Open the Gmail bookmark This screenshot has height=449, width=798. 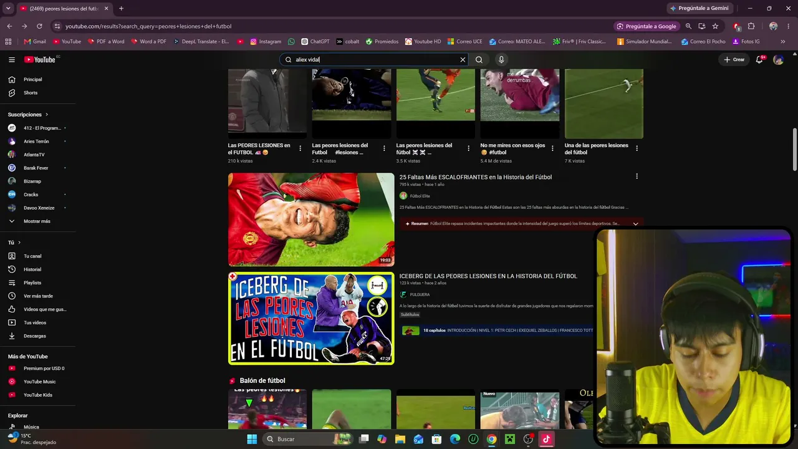pyautogui.click(x=35, y=42)
